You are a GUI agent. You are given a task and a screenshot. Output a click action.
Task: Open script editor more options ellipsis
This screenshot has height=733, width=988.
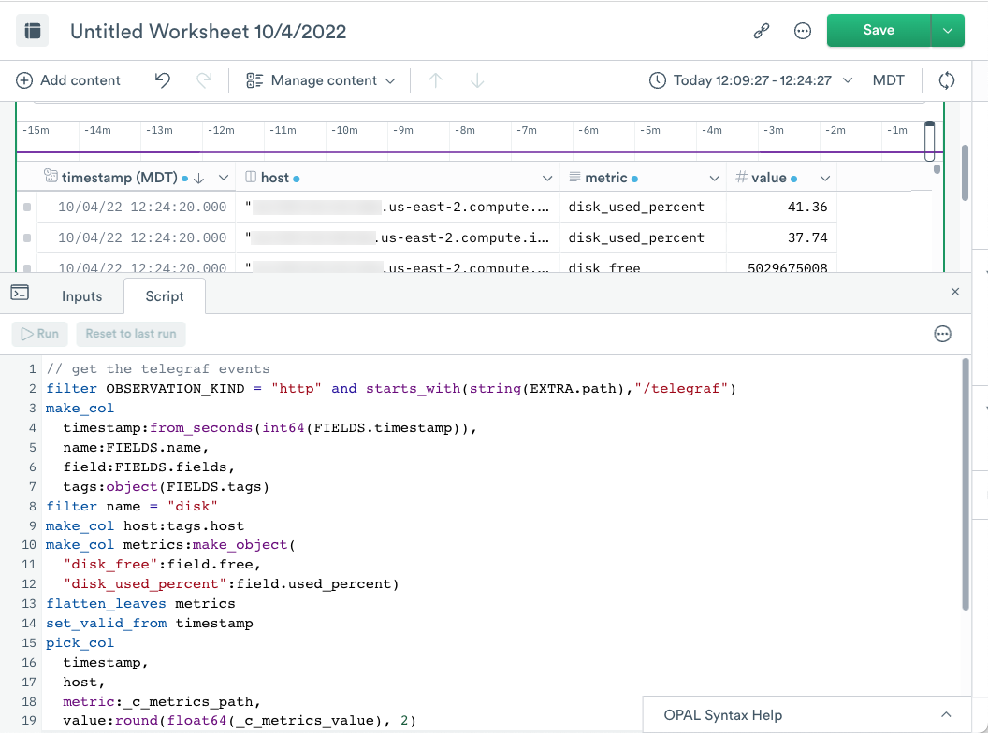coord(943,334)
